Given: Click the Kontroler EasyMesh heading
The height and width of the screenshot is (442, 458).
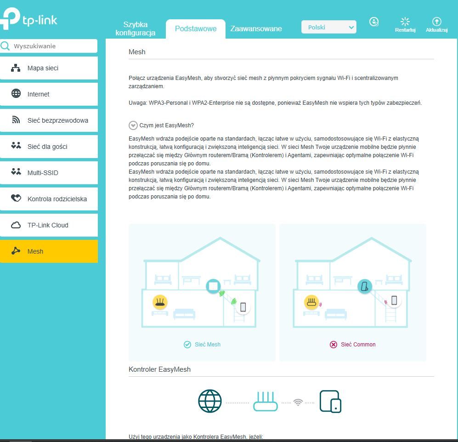Looking at the screenshot, I should point(159,369).
